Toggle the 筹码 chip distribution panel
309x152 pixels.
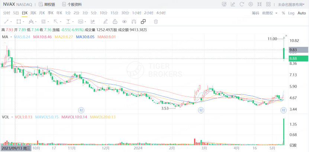coord(255,13)
